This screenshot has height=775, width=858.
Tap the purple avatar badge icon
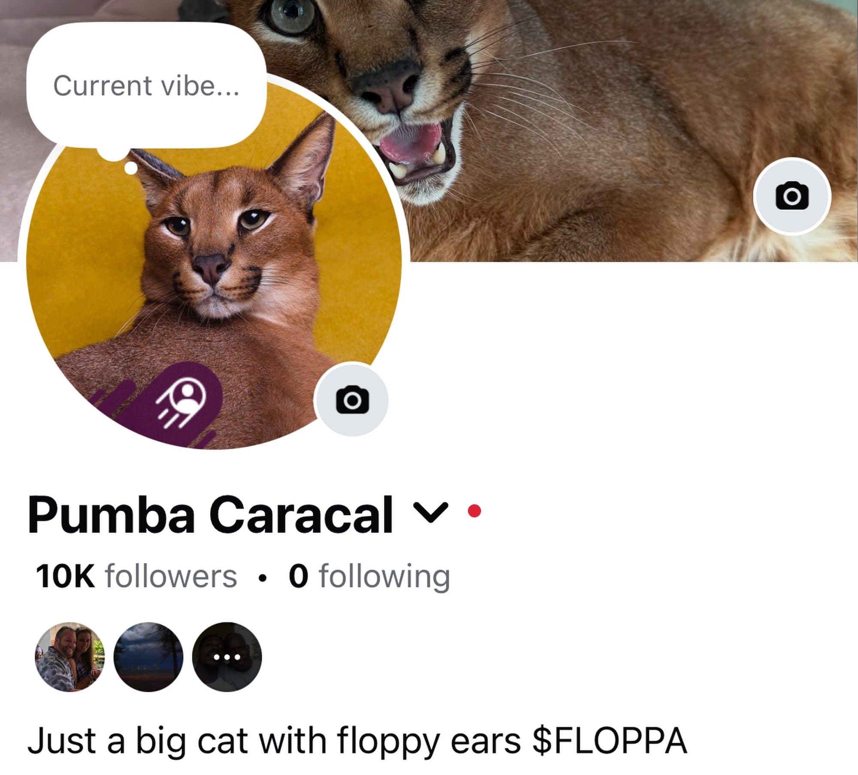click(x=182, y=400)
